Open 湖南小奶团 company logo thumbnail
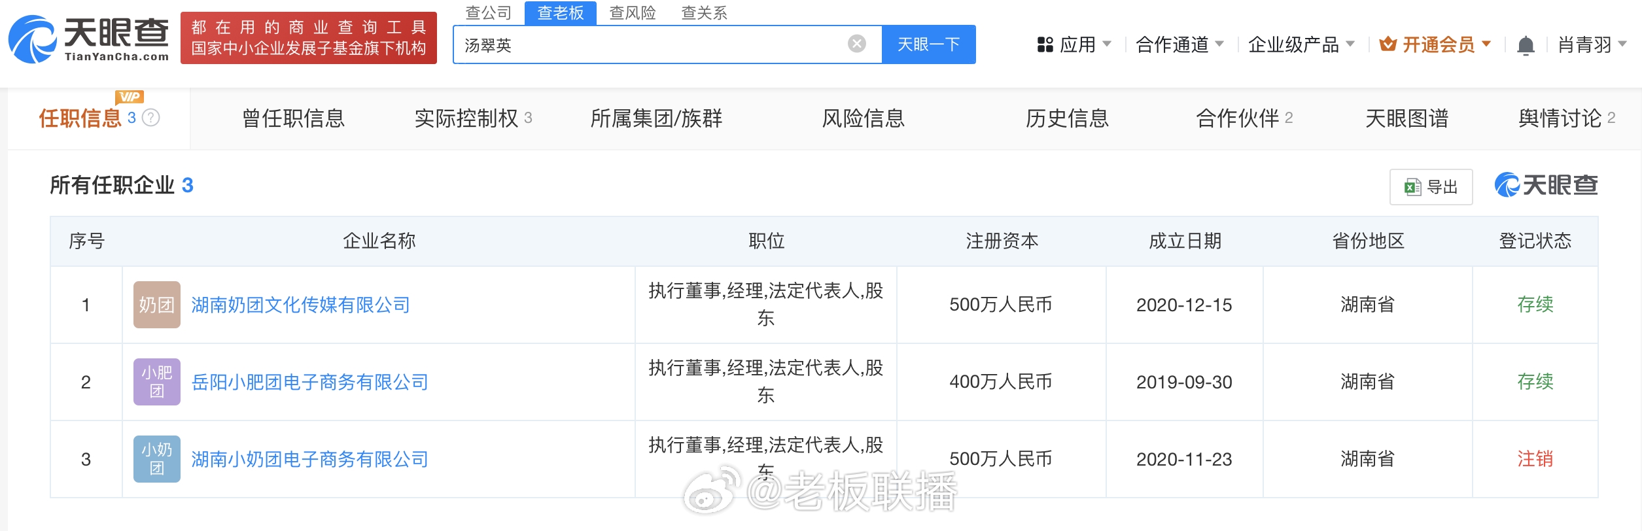1642x531 pixels. (157, 459)
